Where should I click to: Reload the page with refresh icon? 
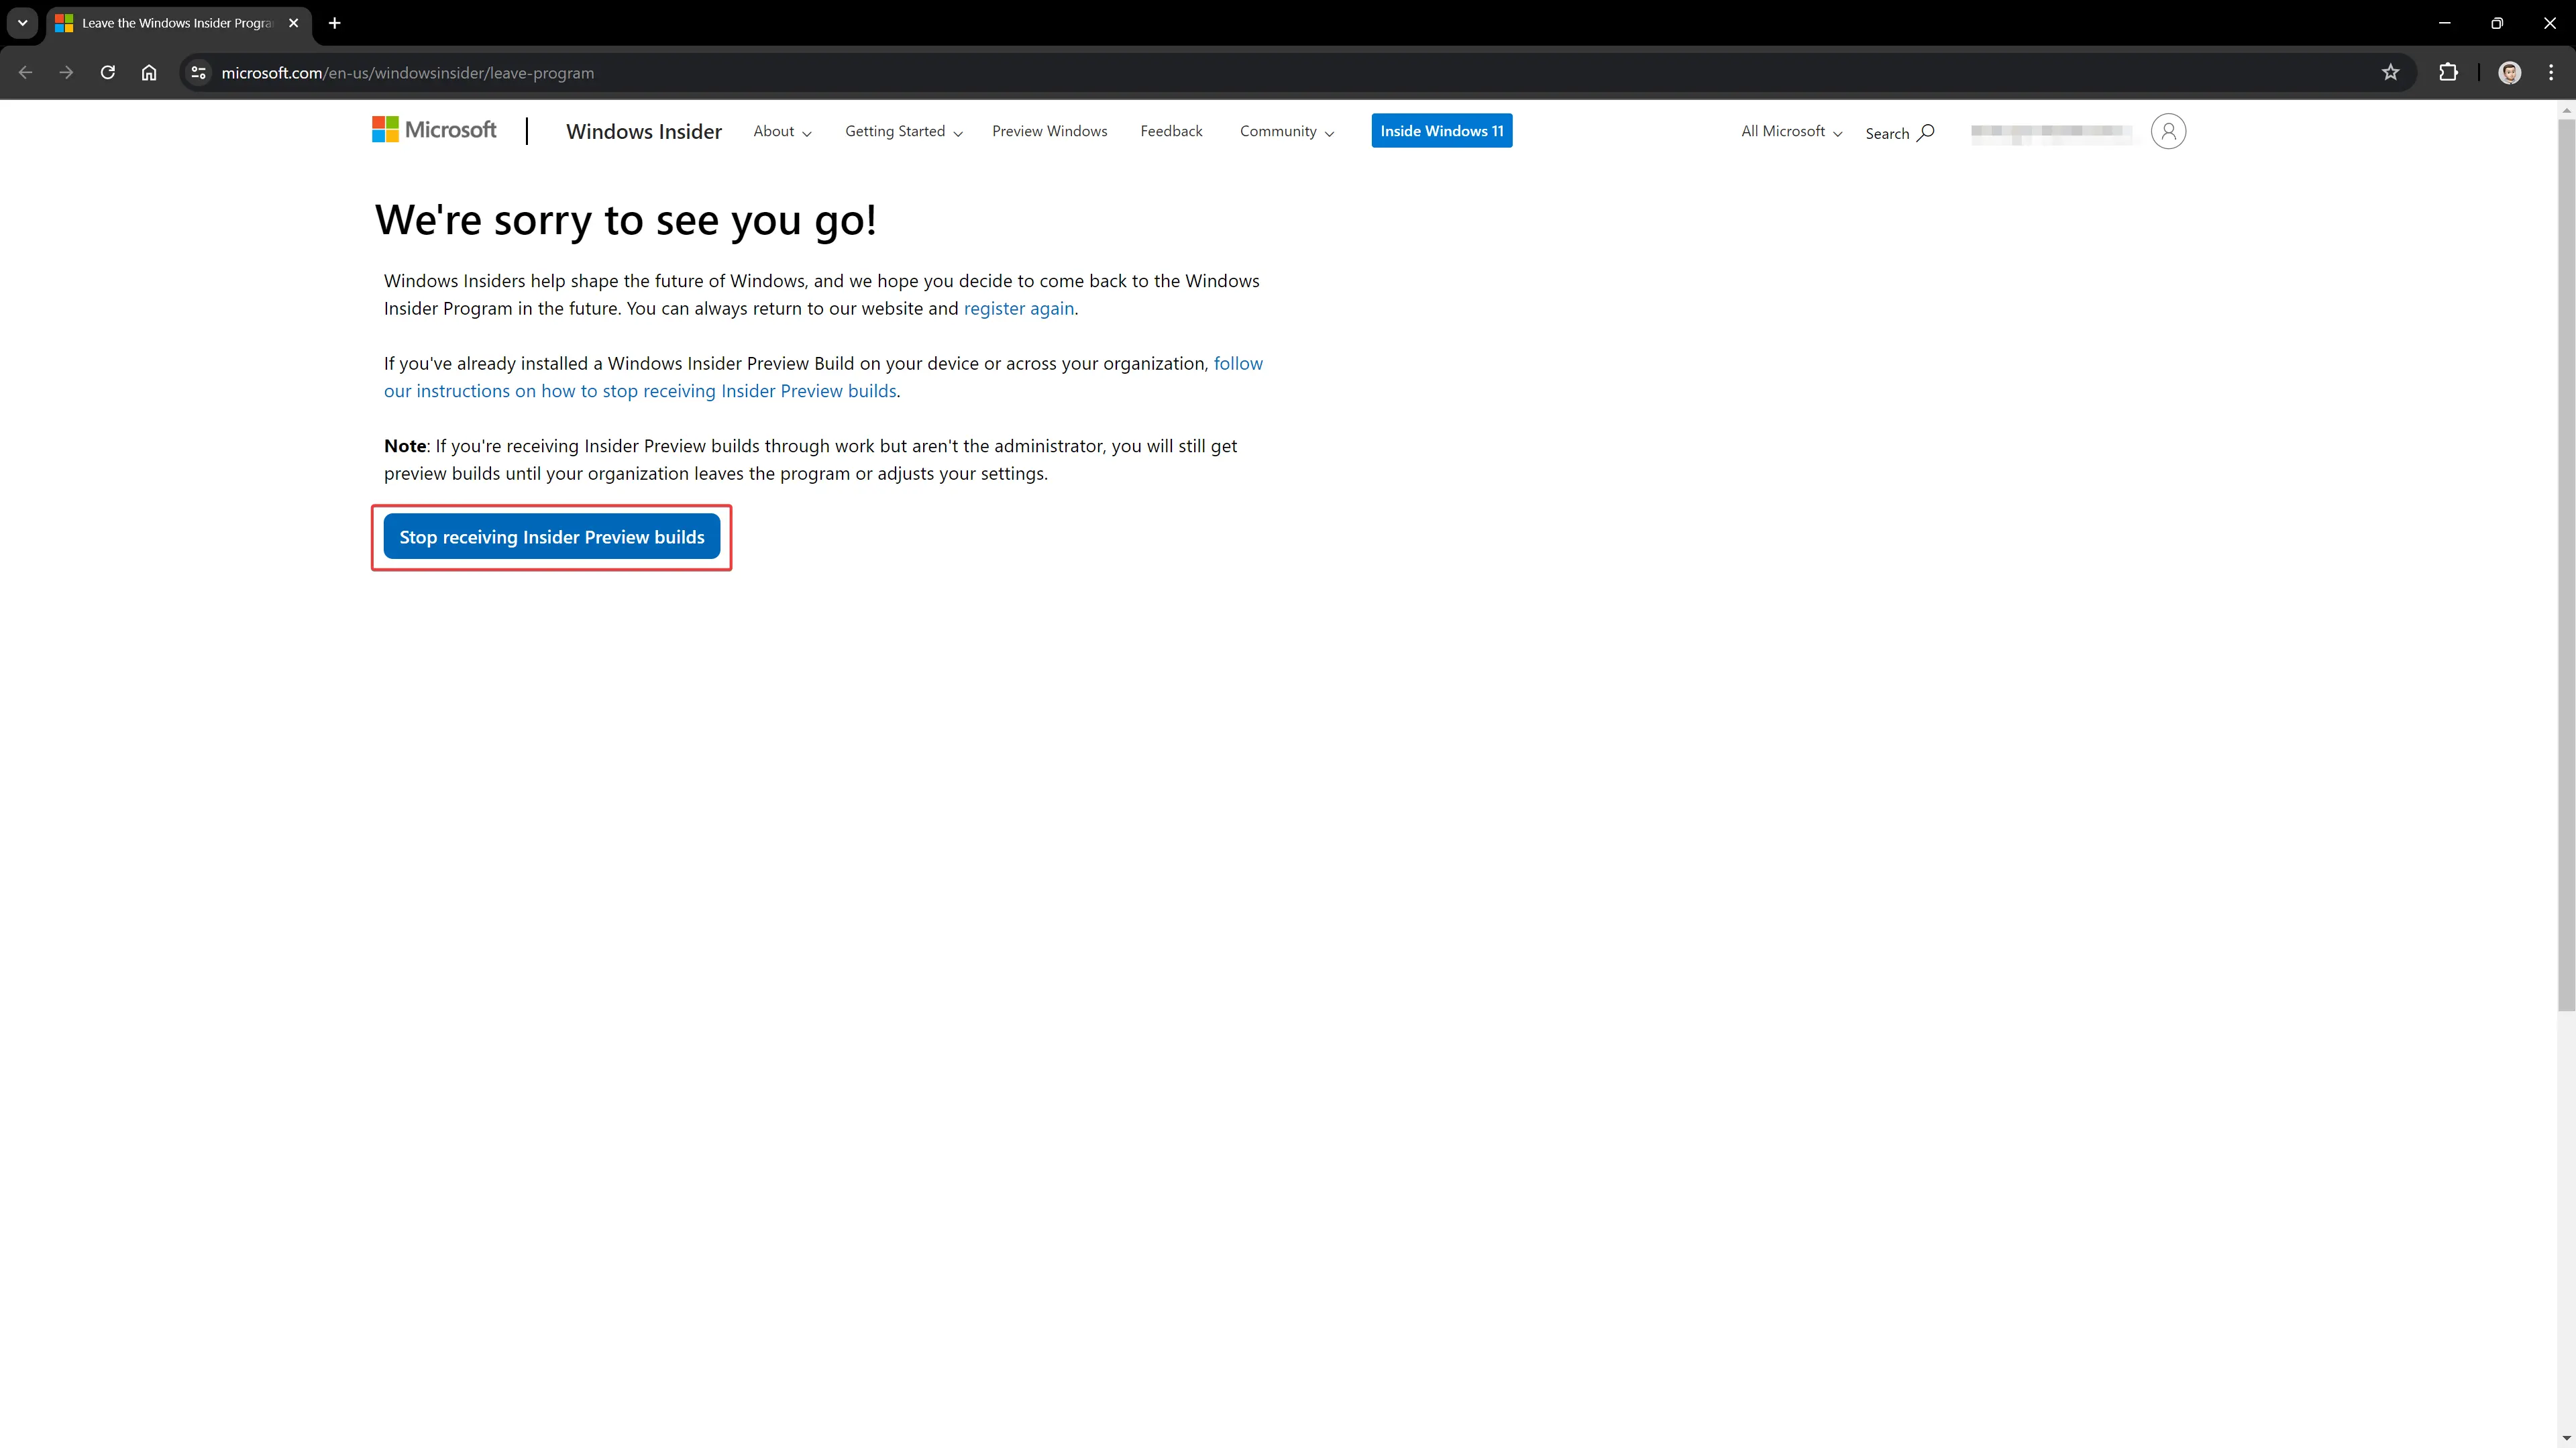click(108, 72)
